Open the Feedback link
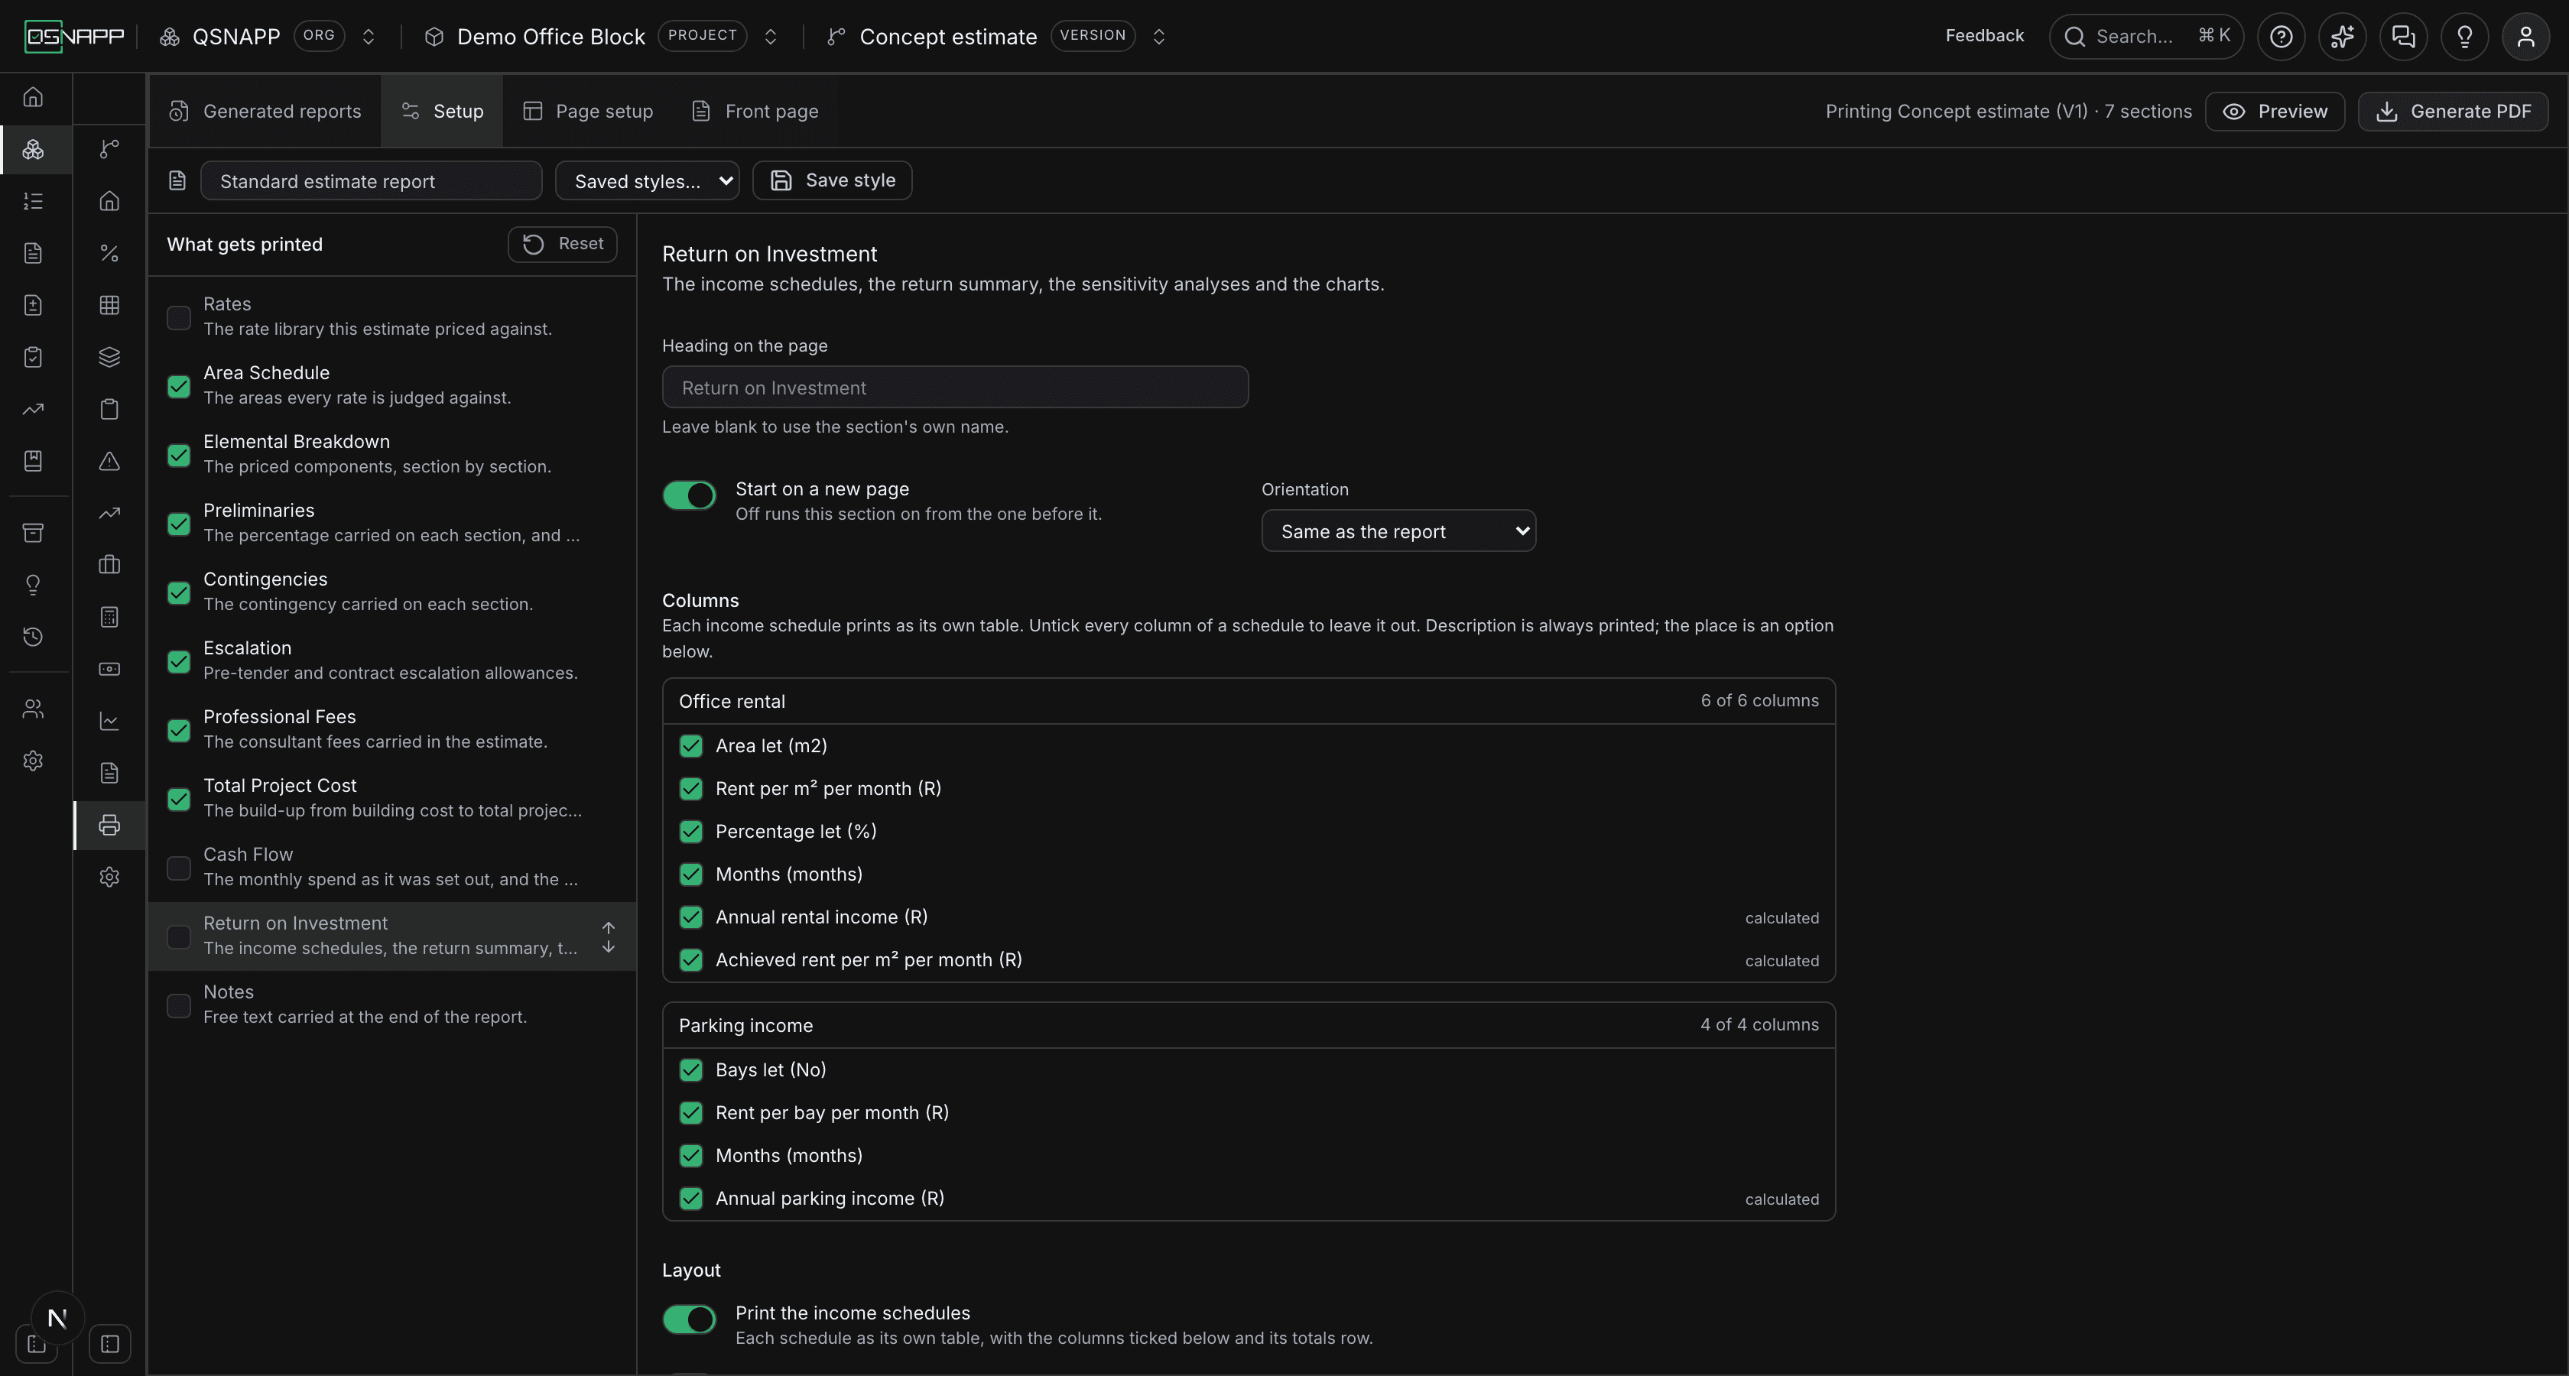This screenshot has height=1376, width=2569. [x=1985, y=36]
